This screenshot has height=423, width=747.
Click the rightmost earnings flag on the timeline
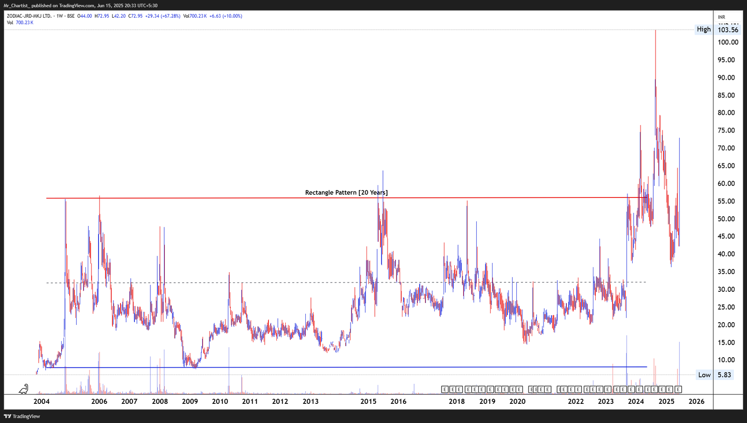(678, 388)
